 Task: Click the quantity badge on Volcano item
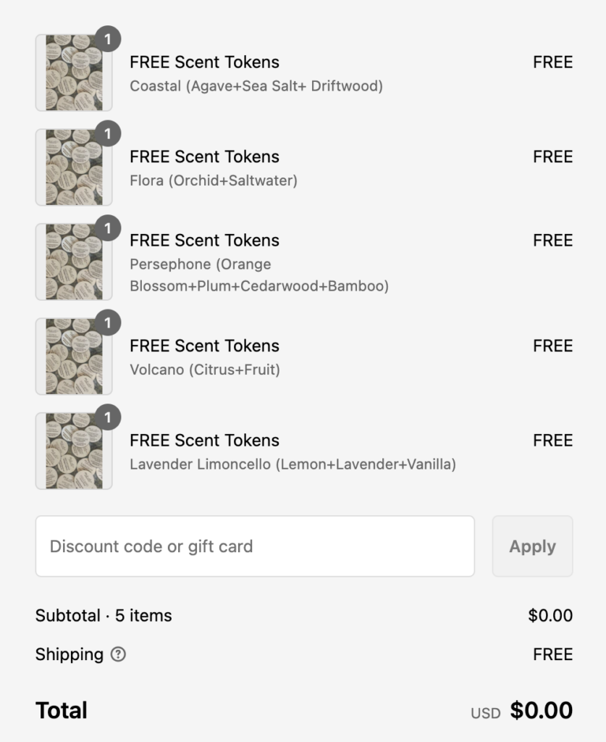point(108,323)
